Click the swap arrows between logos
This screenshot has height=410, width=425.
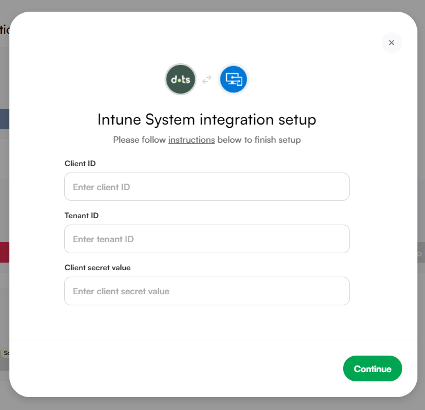click(207, 80)
